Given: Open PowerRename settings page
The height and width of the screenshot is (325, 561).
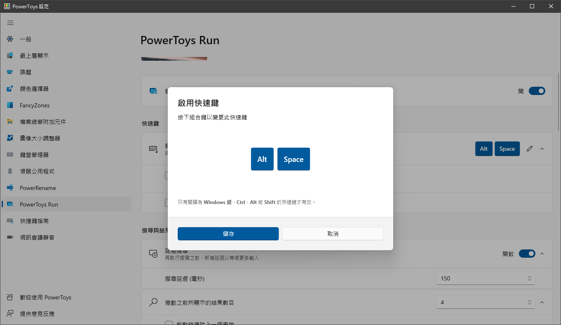Looking at the screenshot, I should 67,188.
